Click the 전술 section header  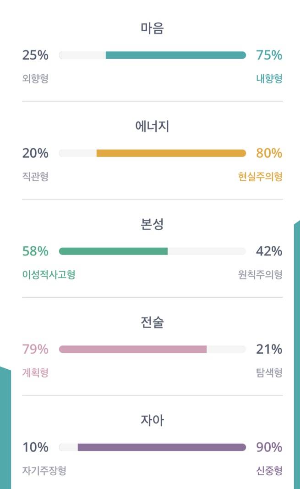tap(150, 322)
